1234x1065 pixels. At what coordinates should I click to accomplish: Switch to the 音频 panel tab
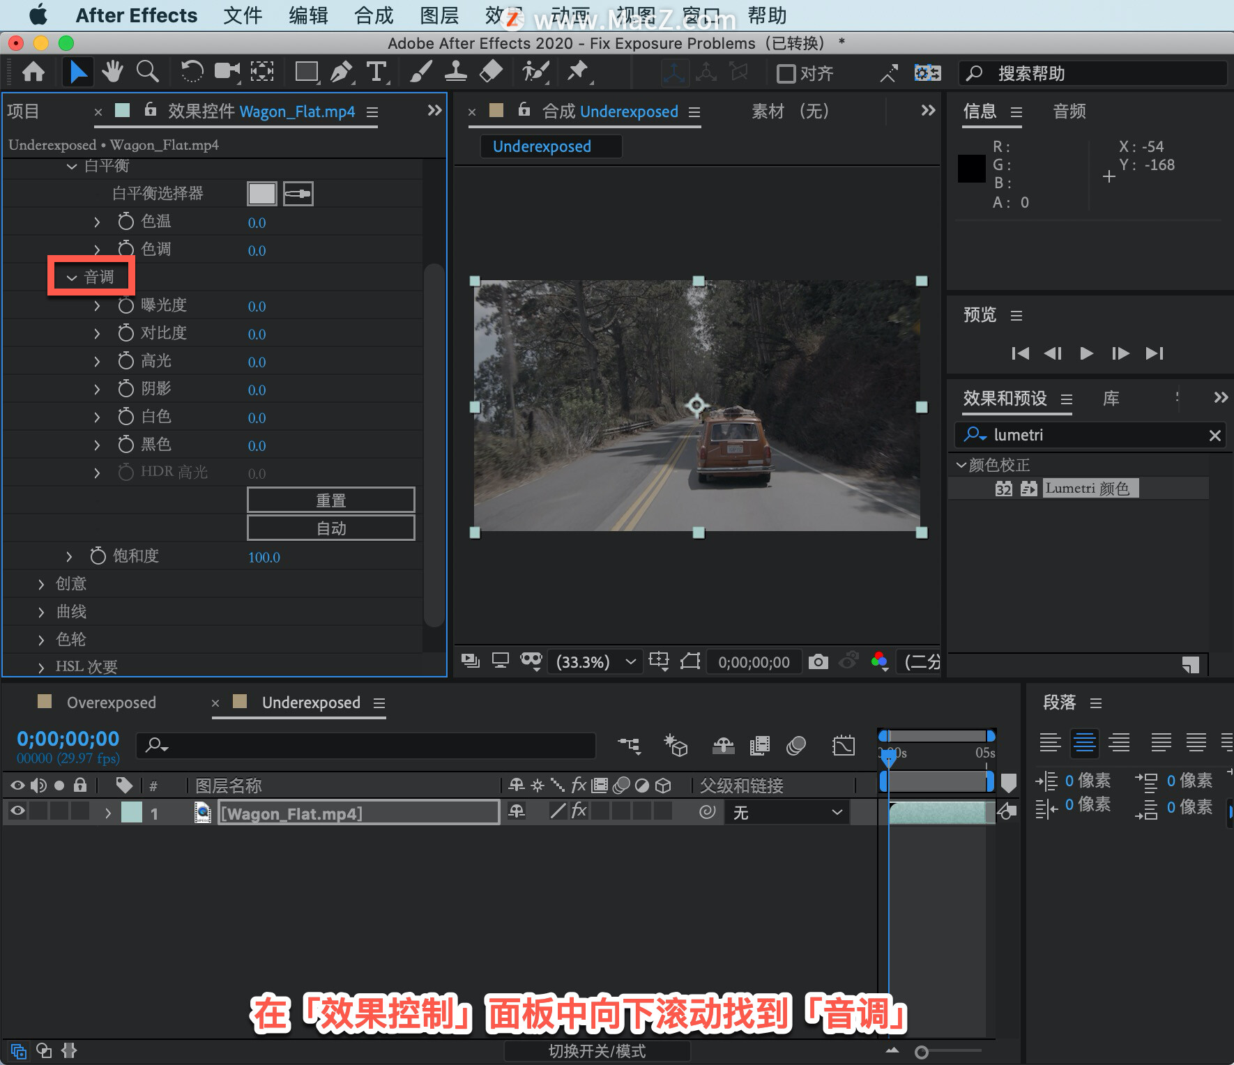pyautogui.click(x=1069, y=112)
